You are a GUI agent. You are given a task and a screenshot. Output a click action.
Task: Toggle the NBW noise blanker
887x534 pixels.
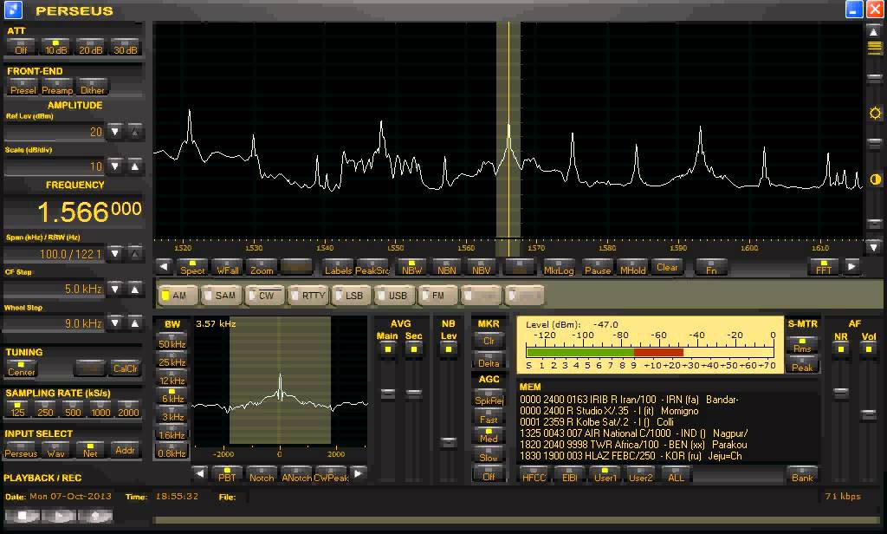coord(411,267)
